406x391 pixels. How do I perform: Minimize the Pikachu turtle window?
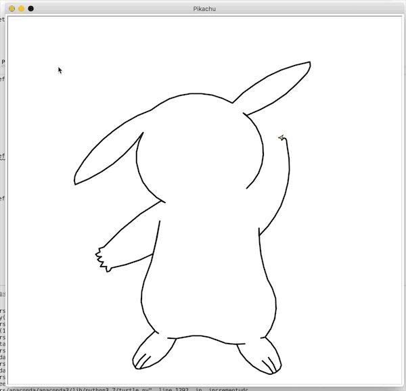pos(21,9)
